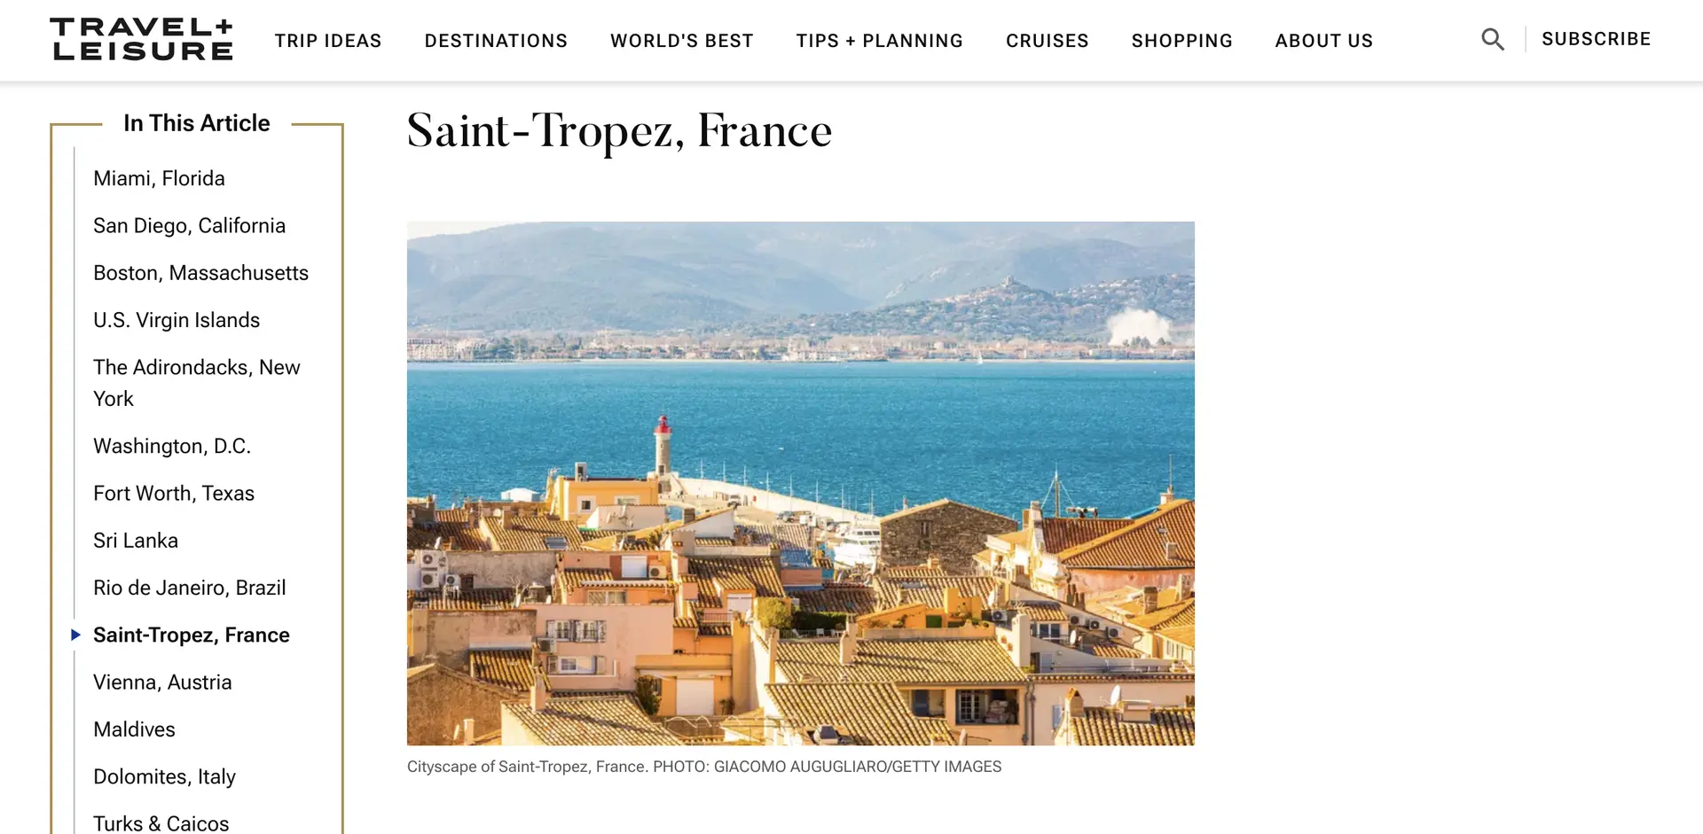Open Destinations menu
This screenshot has width=1703, height=834.
click(x=496, y=41)
